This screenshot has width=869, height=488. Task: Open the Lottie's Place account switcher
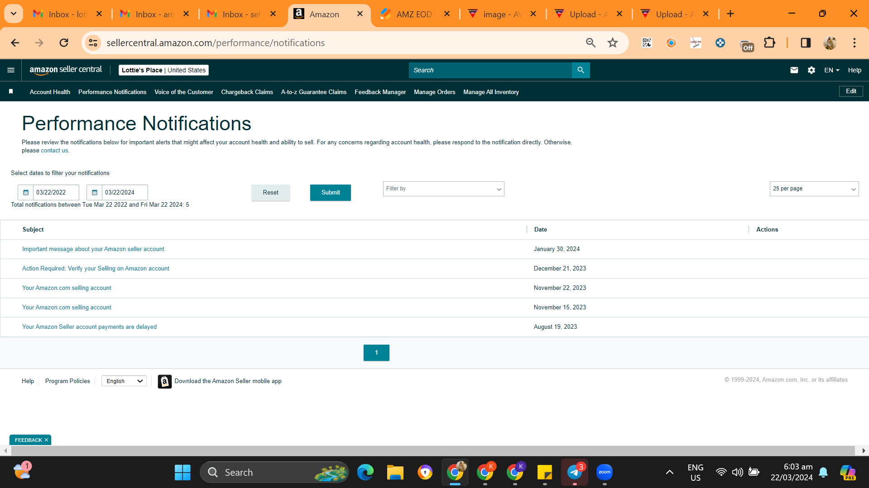(x=163, y=70)
